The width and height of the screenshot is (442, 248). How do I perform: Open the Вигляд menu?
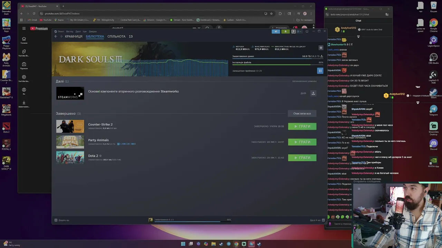tap(69, 31)
